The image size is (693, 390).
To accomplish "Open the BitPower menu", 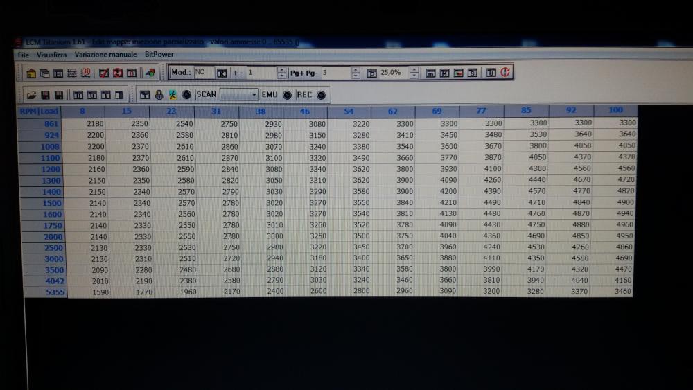I will tap(159, 54).
